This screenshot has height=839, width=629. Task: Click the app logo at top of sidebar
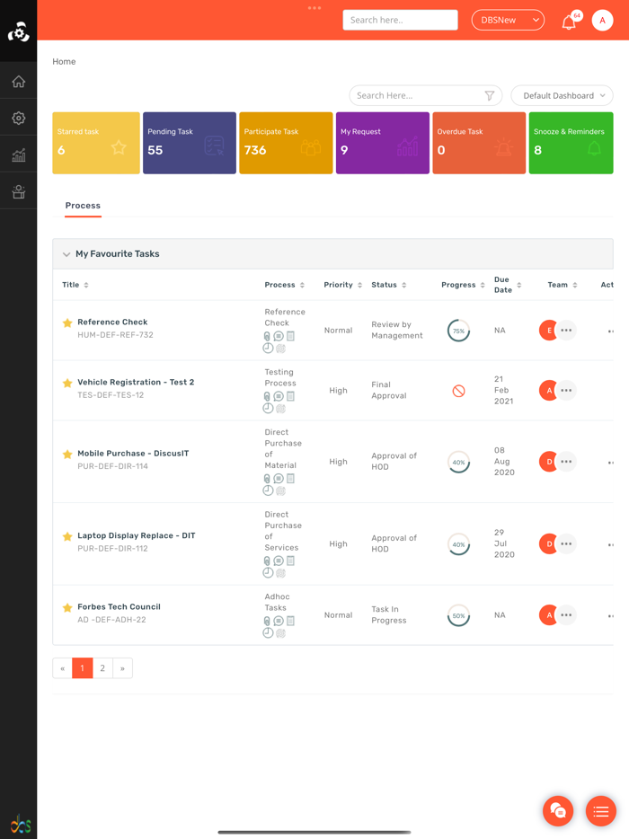[x=19, y=32]
